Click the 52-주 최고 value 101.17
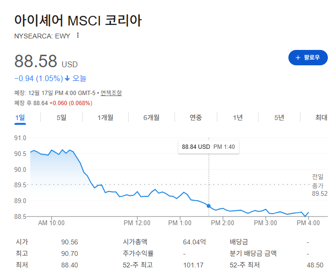This screenshot has height=277, width=336. point(193,265)
